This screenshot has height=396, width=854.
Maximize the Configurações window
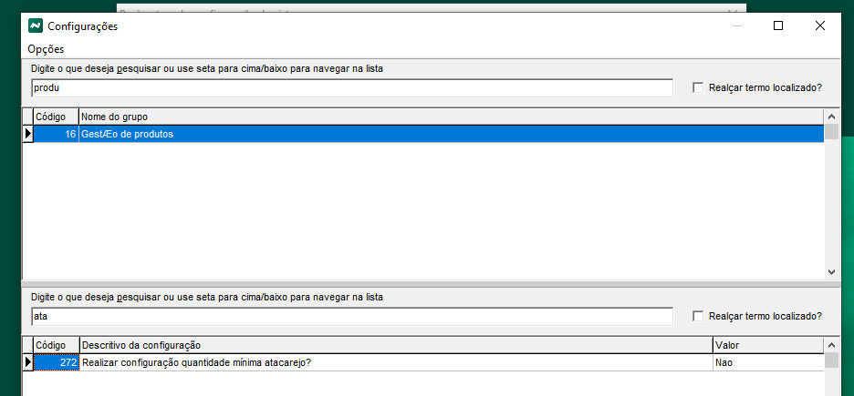pyautogui.click(x=778, y=26)
